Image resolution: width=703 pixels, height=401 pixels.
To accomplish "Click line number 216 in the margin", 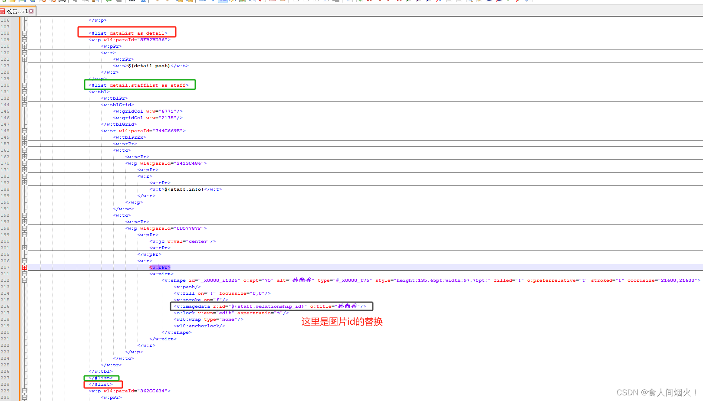I will click(x=5, y=306).
